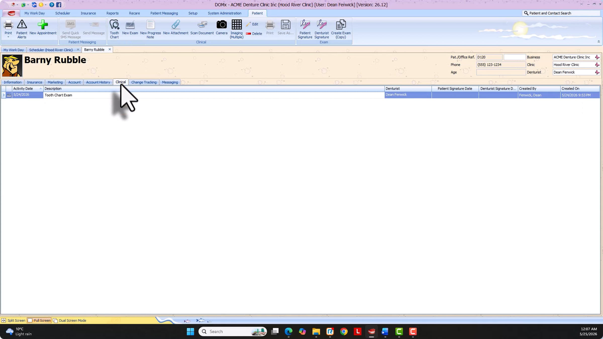Screen dimensions: 603x339
Task: Open the Patient ribbon tab
Action: coord(257,13)
